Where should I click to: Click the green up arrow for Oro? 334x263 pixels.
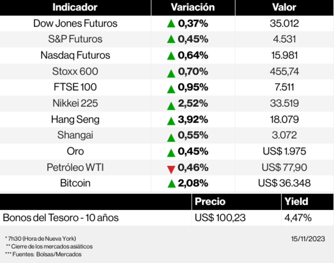click(x=171, y=153)
